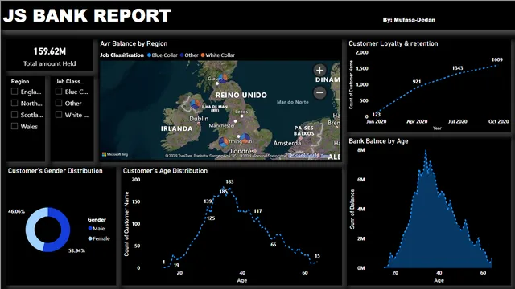Click the Scotland pie chart marker near Glasgow
The image size is (515, 289).
click(x=223, y=79)
